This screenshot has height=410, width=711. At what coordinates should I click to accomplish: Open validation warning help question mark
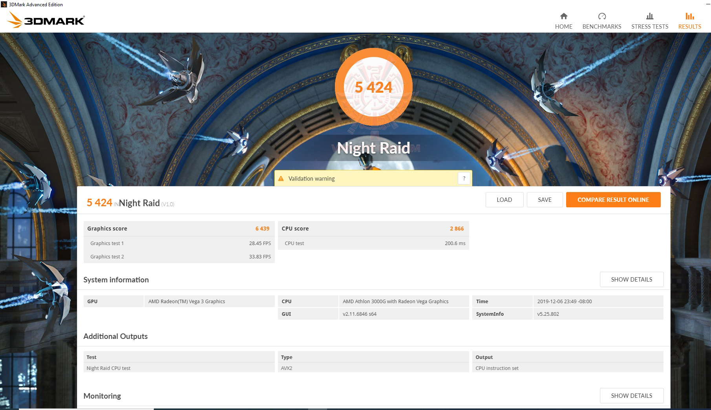464,178
